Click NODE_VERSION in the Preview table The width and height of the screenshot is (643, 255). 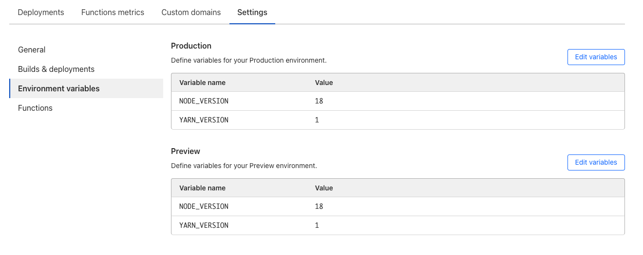(x=204, y=206)
